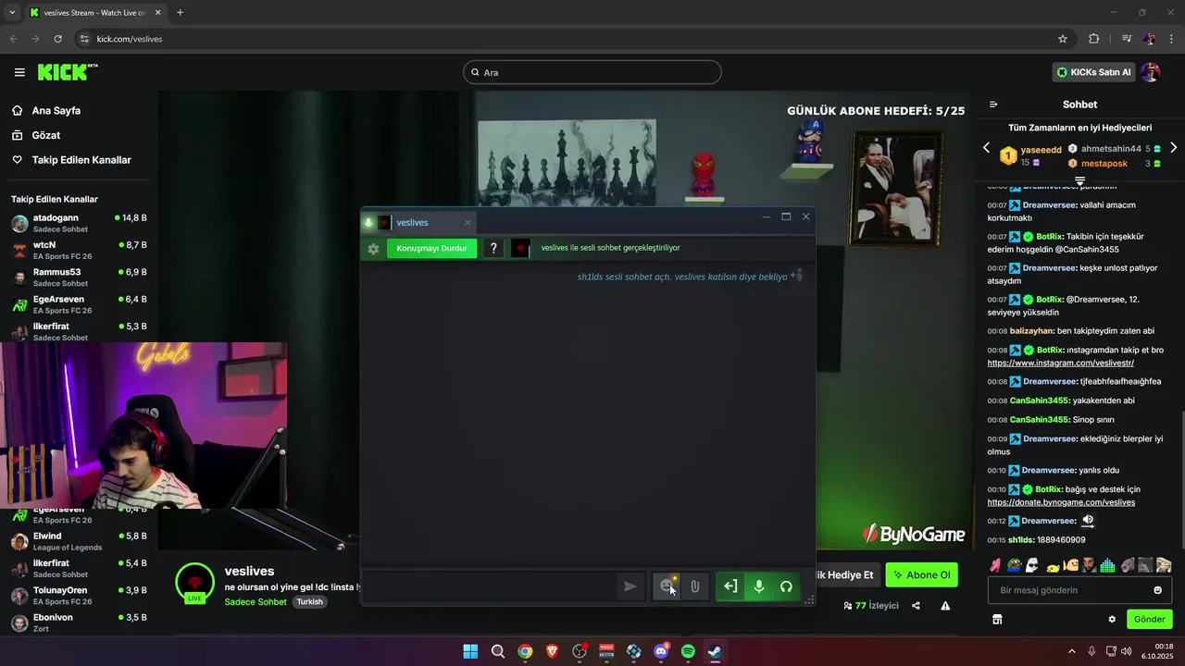
Task: Open Steam from the taskbar
Action: (715, 651)
